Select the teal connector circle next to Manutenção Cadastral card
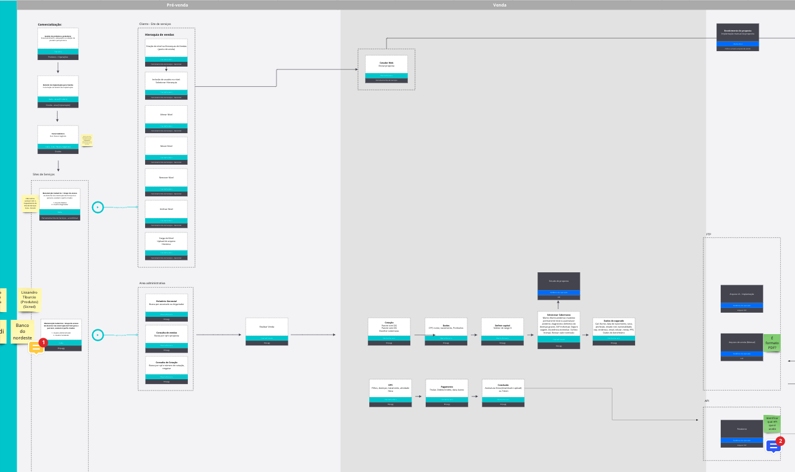Screen dimensions: 795x472 (x=97, y=333)
